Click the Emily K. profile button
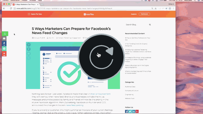The image size is (203, 114). click(x=171, y=4)
